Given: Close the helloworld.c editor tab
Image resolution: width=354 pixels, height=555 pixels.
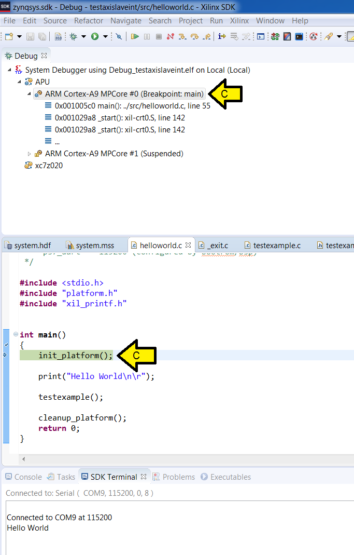Looking at the screenshot, I should coord(188,245).
